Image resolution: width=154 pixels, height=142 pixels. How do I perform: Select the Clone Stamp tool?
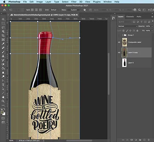click(3, 56)
